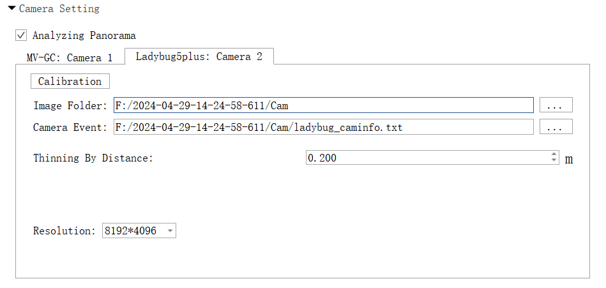606x288 pixels.
Task: Open the Resolution dropdown
Action: (x=139, y=231)
